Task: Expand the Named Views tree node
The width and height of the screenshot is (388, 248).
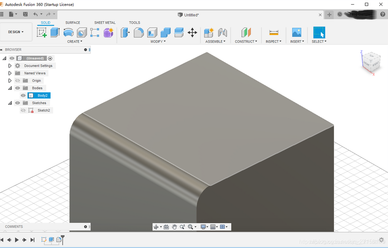Action: (10, 73)
